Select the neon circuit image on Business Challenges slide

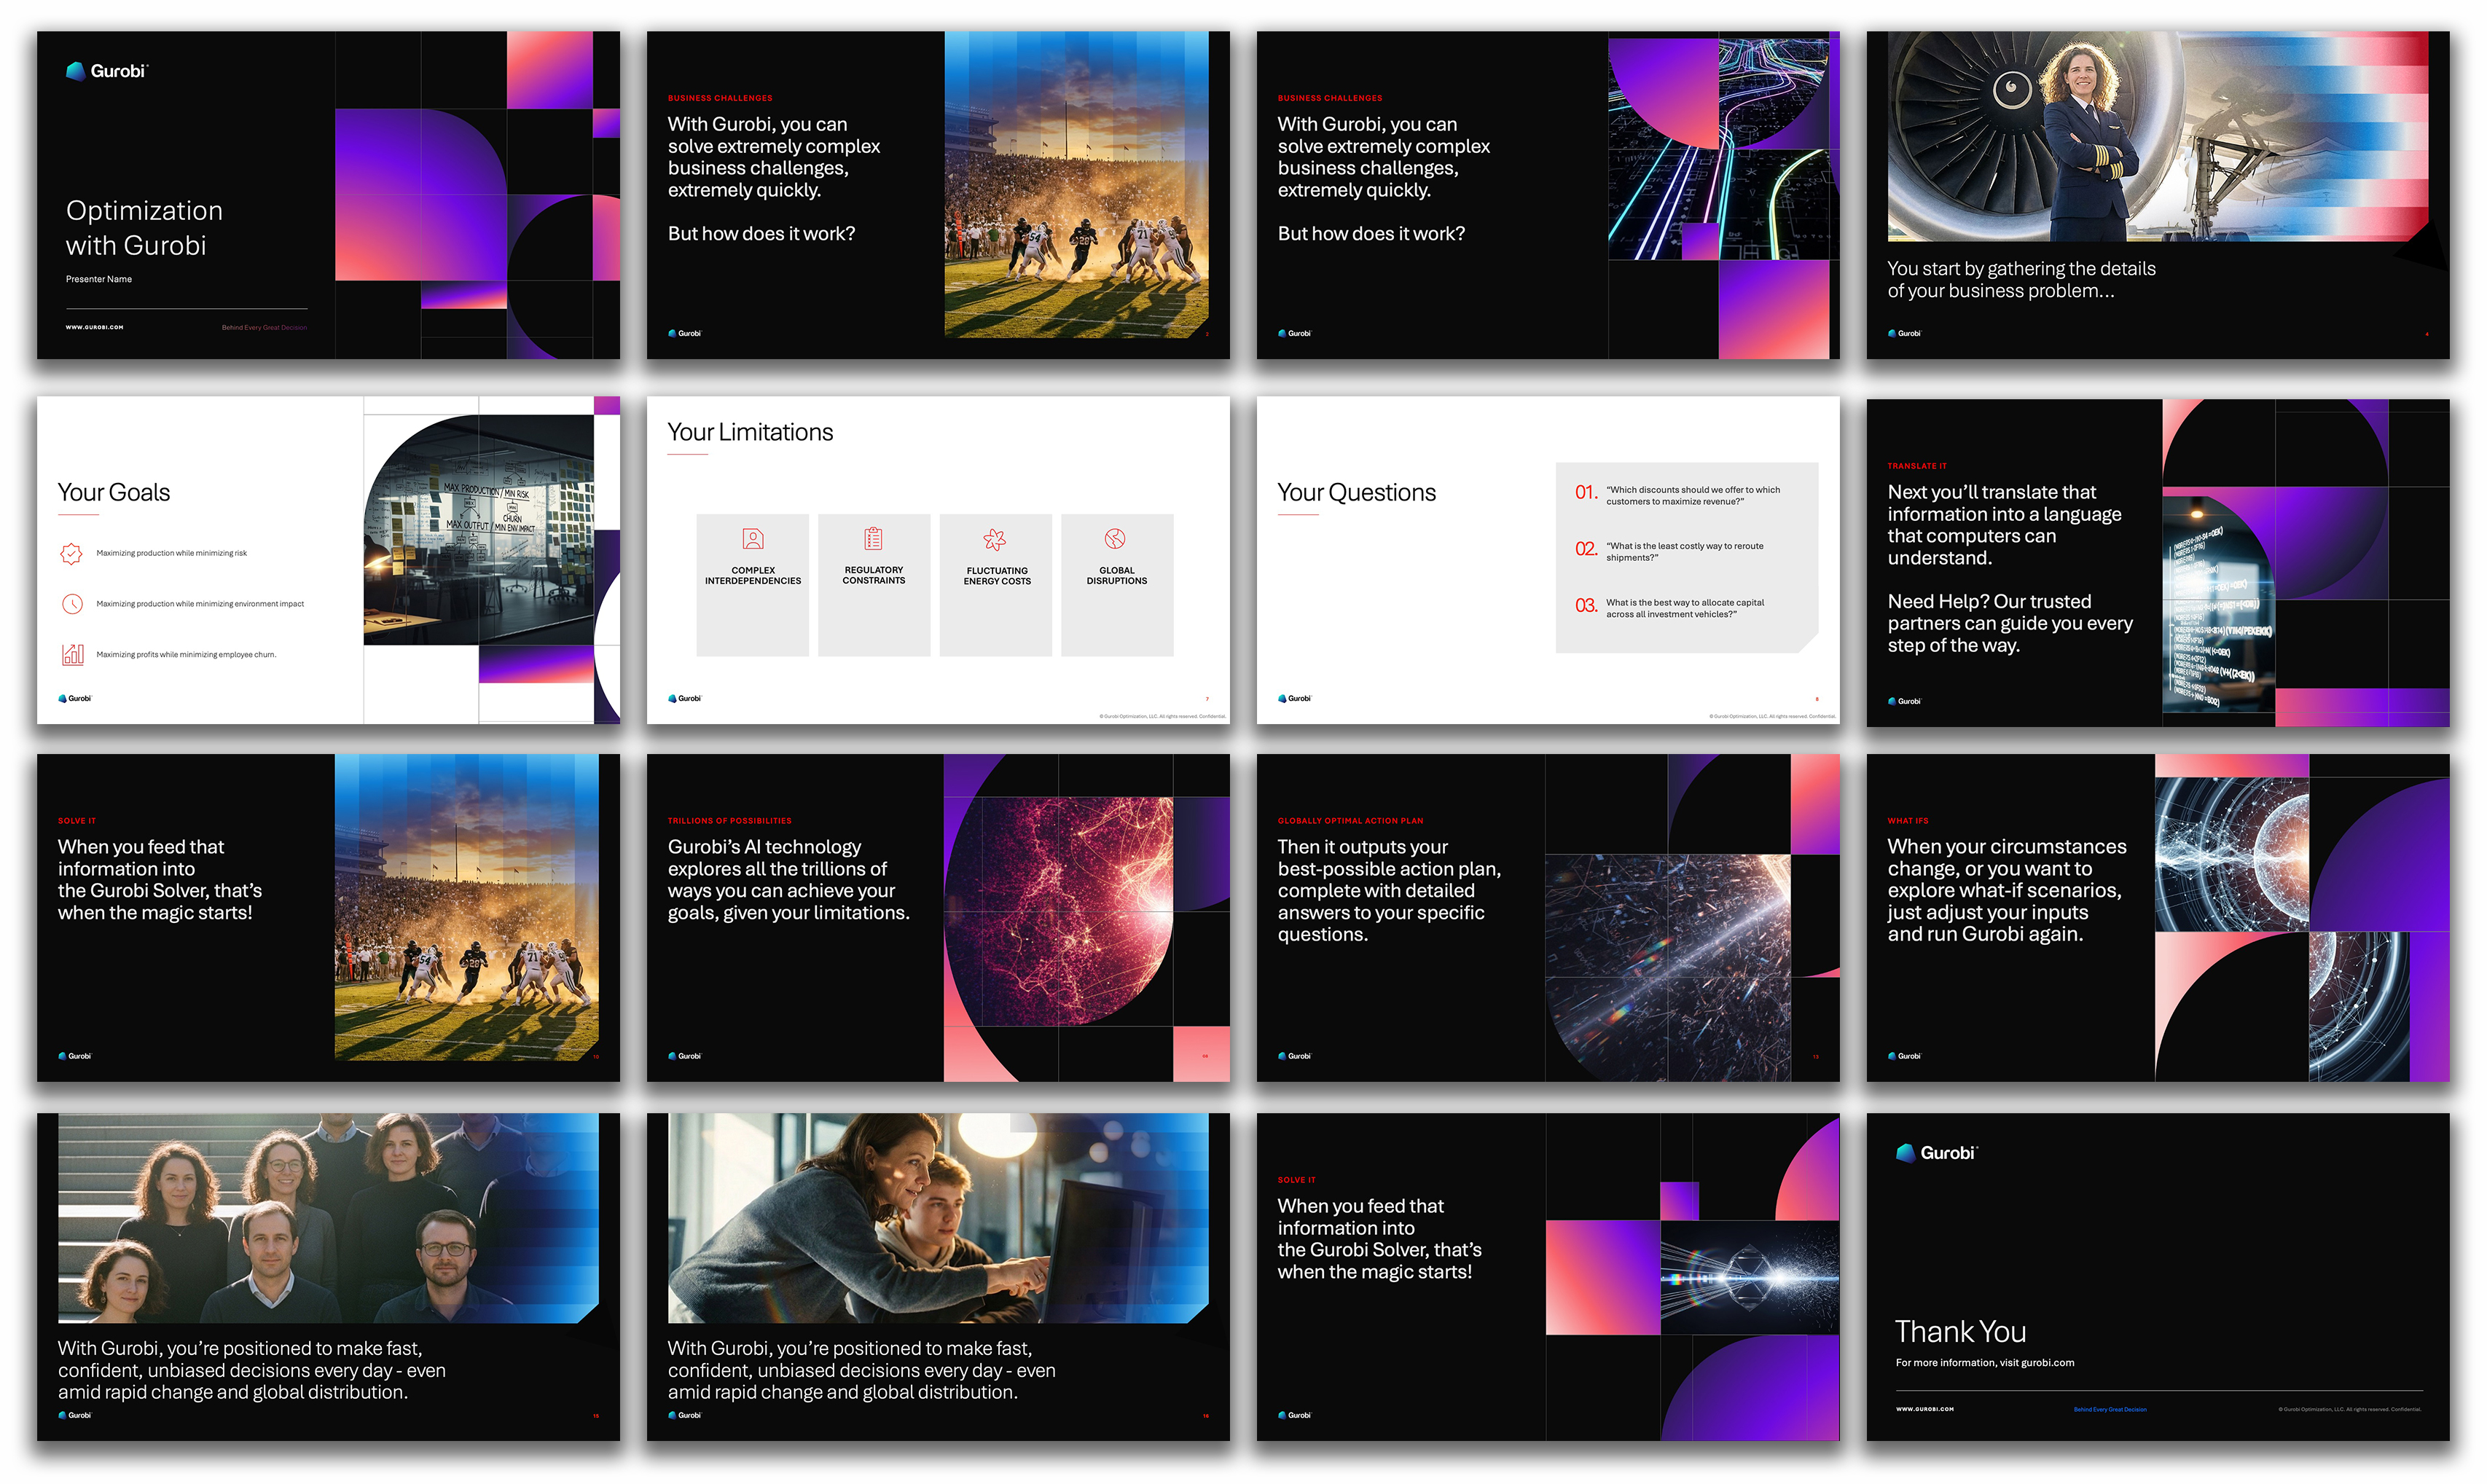click(1718, 149)
